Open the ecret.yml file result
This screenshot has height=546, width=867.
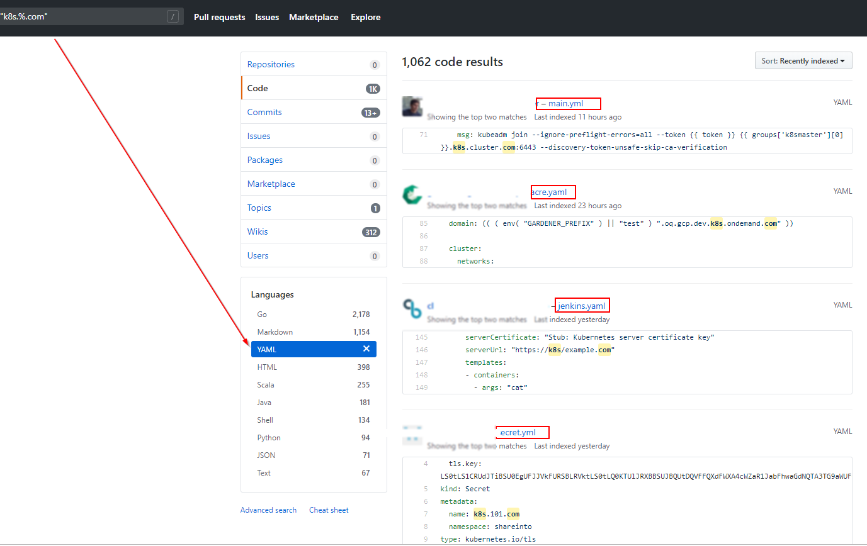tap(518, 433)
